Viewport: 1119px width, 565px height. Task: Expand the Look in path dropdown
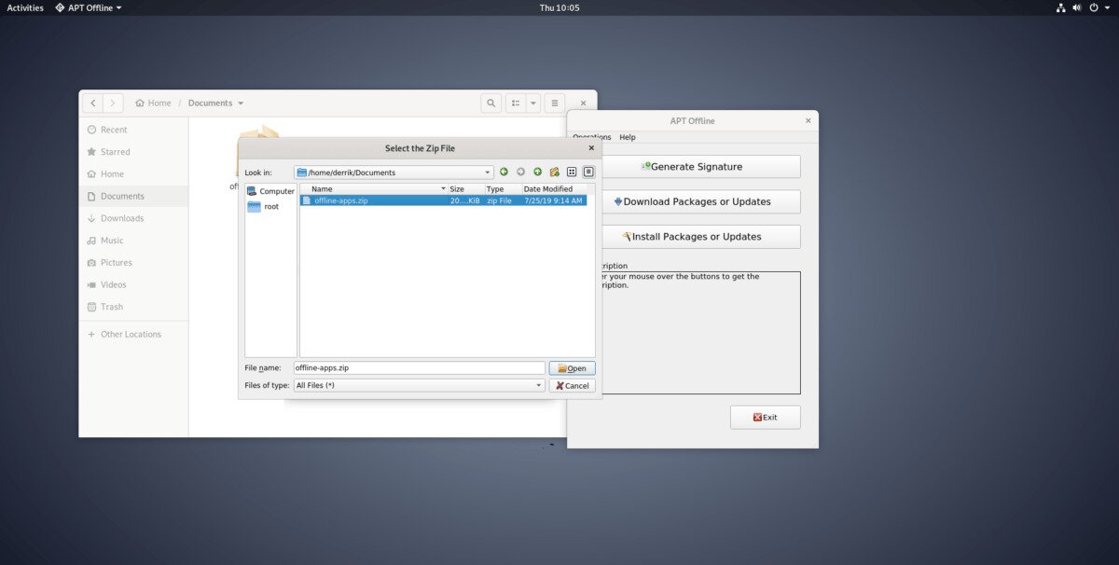(488, 172)
